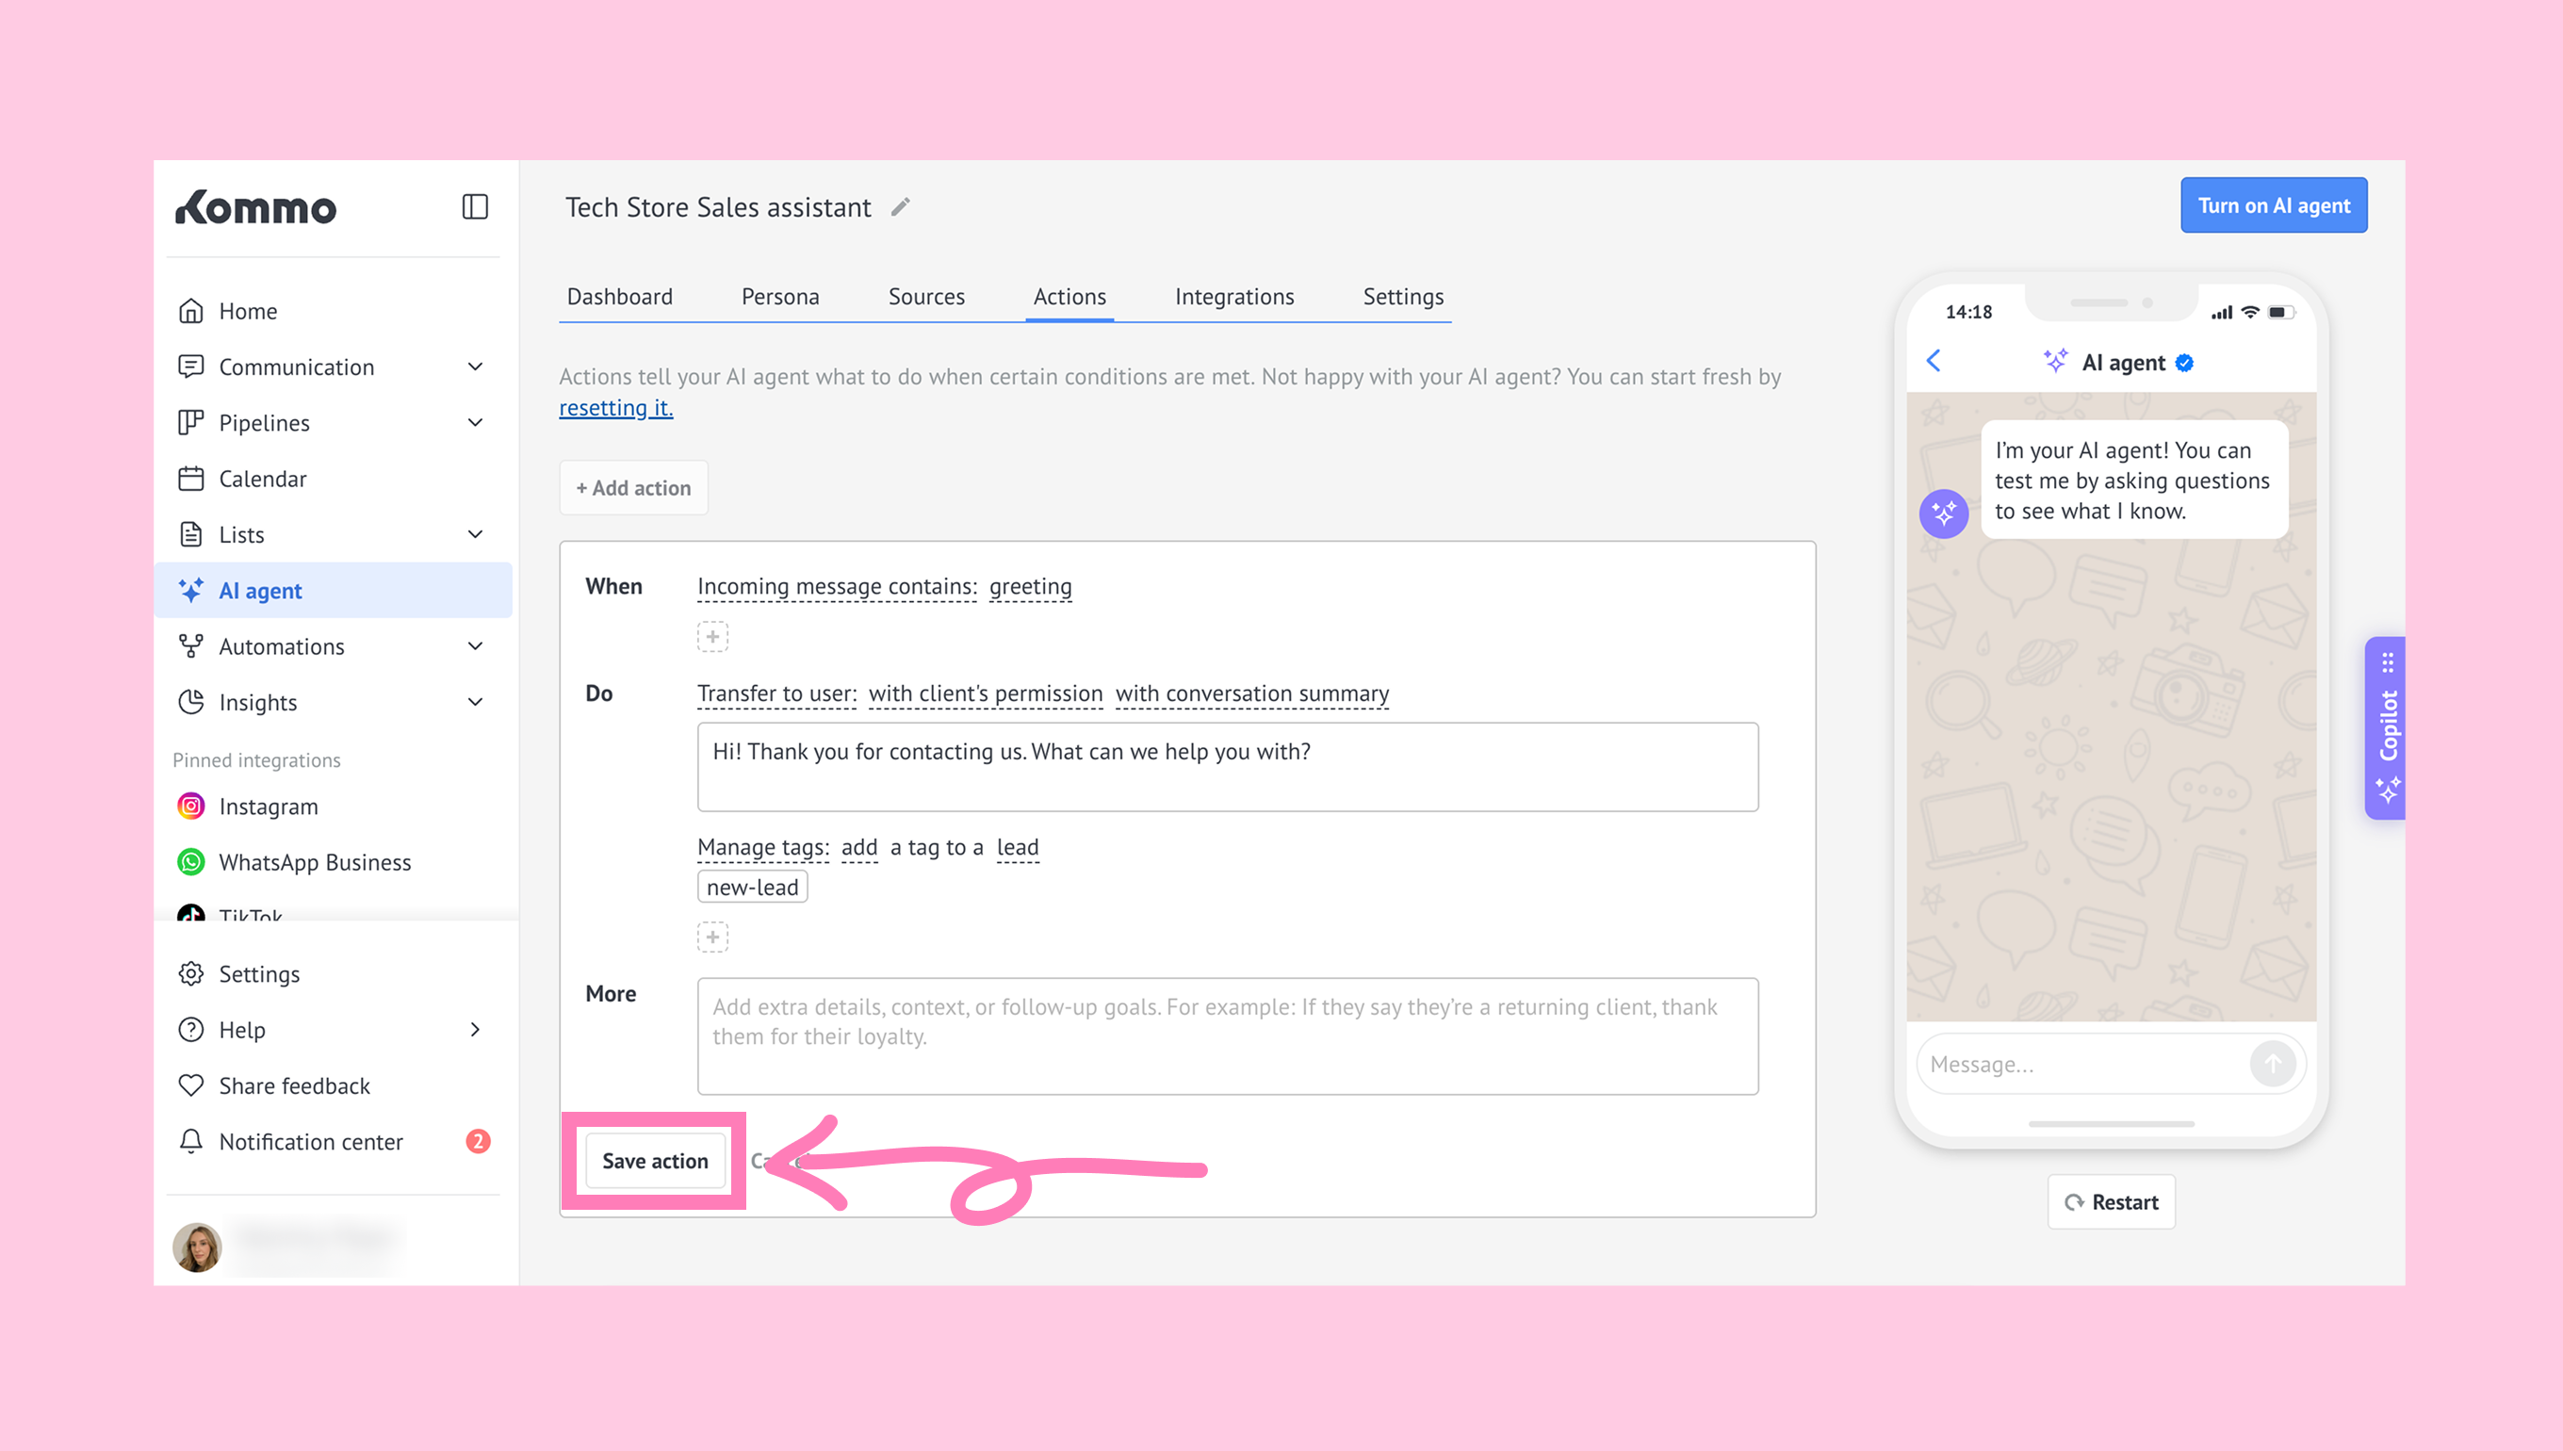Collapse the sidebar panel icon
The width and height of the screenshot is (2563, 1451).
[474, 206]
